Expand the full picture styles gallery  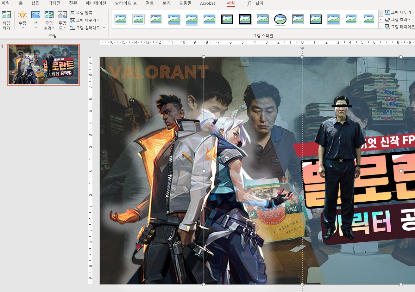[x=380, y=26]
